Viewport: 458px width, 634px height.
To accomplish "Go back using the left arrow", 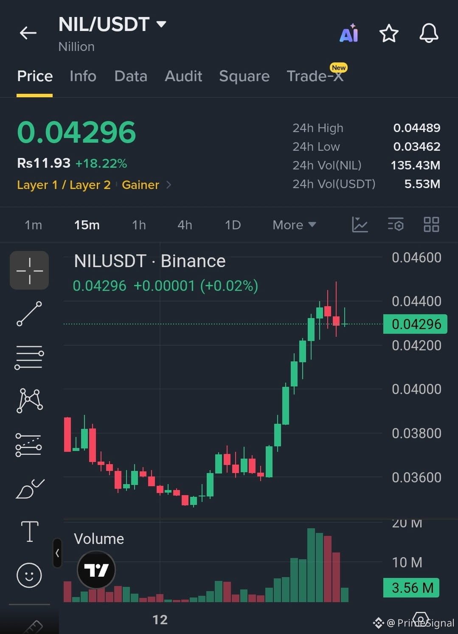I will (28, 33).
